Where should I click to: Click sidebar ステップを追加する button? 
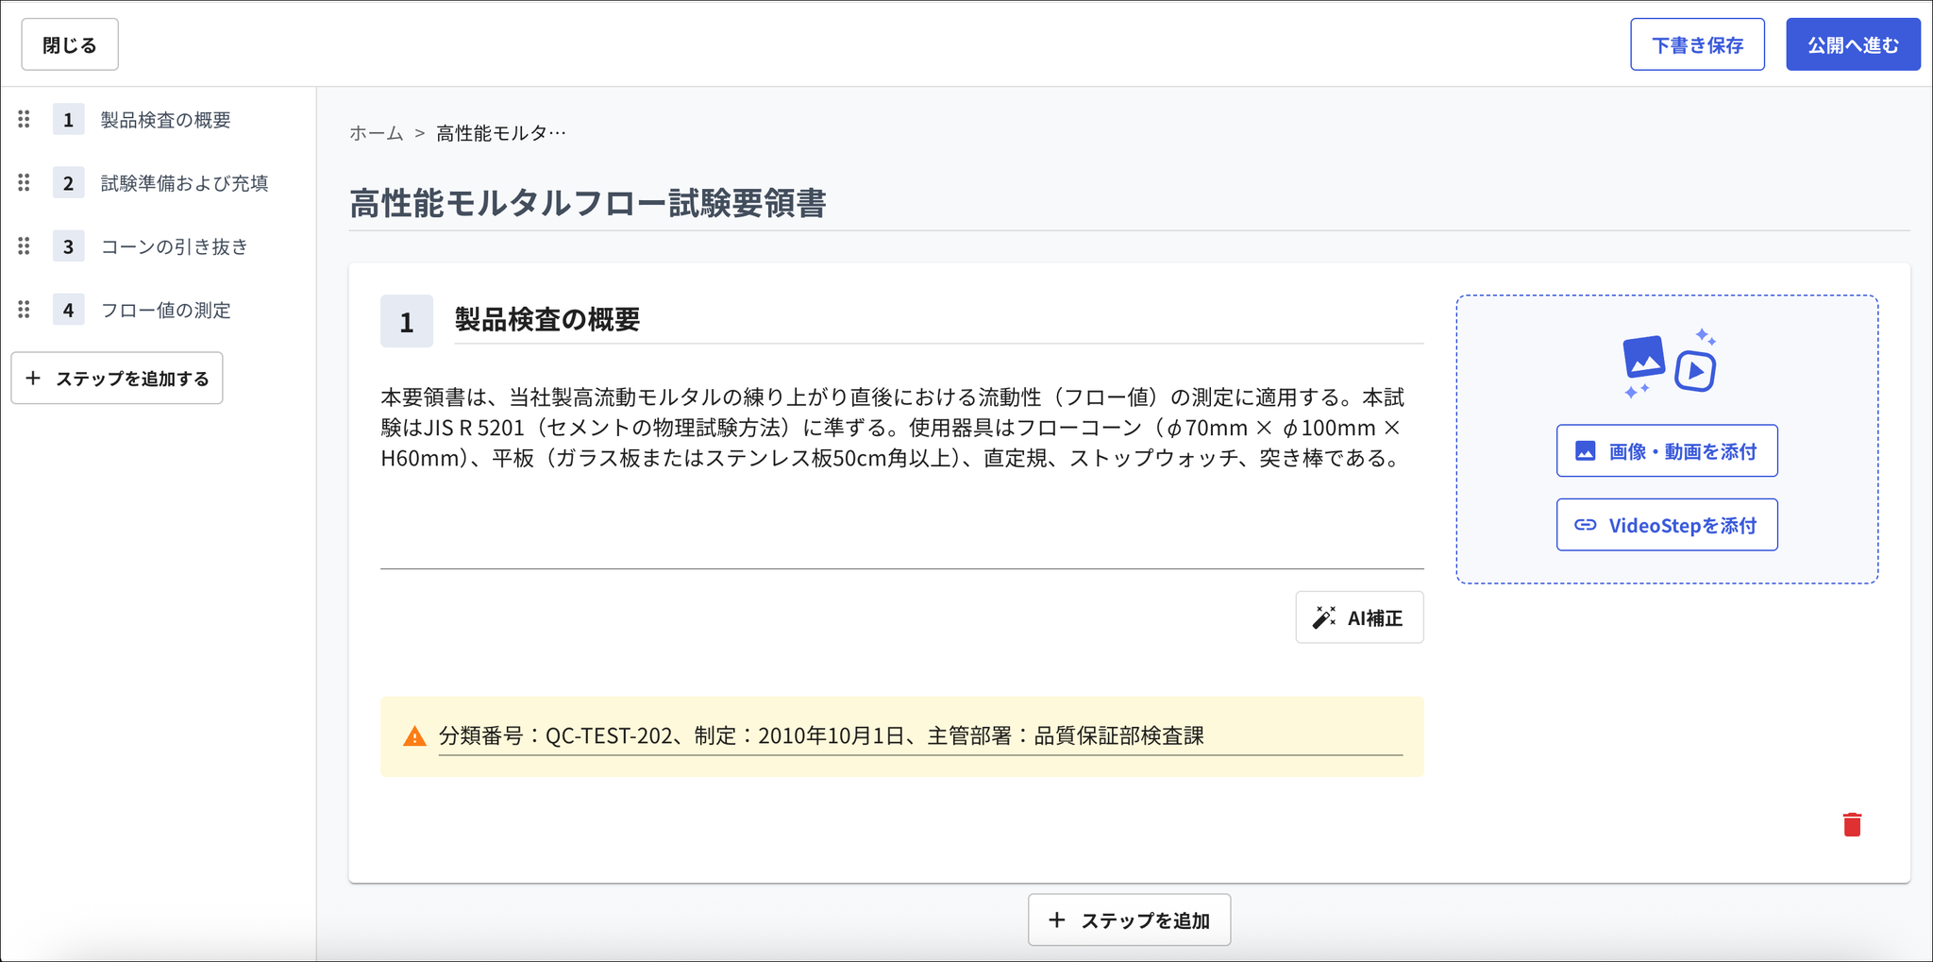tap(117, 379)
